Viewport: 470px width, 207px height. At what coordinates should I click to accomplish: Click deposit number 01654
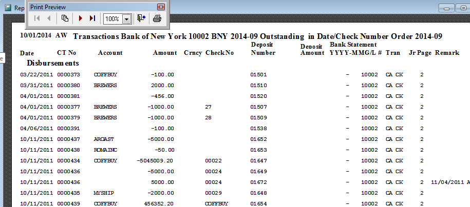click(258, 204)
